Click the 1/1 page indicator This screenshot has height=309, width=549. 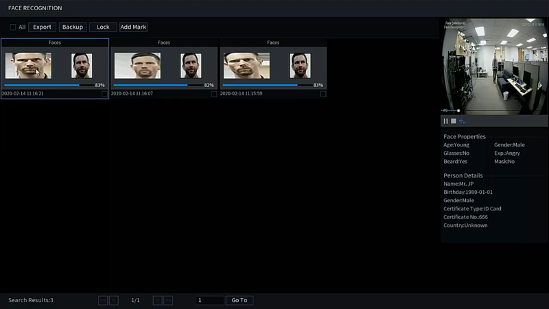point(135,300)
